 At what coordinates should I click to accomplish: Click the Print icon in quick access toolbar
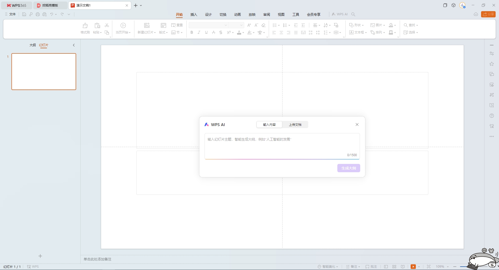pos(38,14)
